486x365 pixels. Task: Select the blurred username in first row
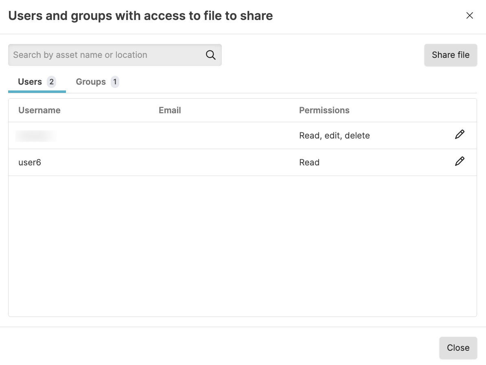(36, 136)
